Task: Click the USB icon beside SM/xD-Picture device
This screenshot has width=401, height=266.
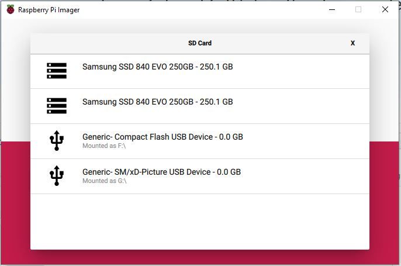Action: tap(57, 176)
